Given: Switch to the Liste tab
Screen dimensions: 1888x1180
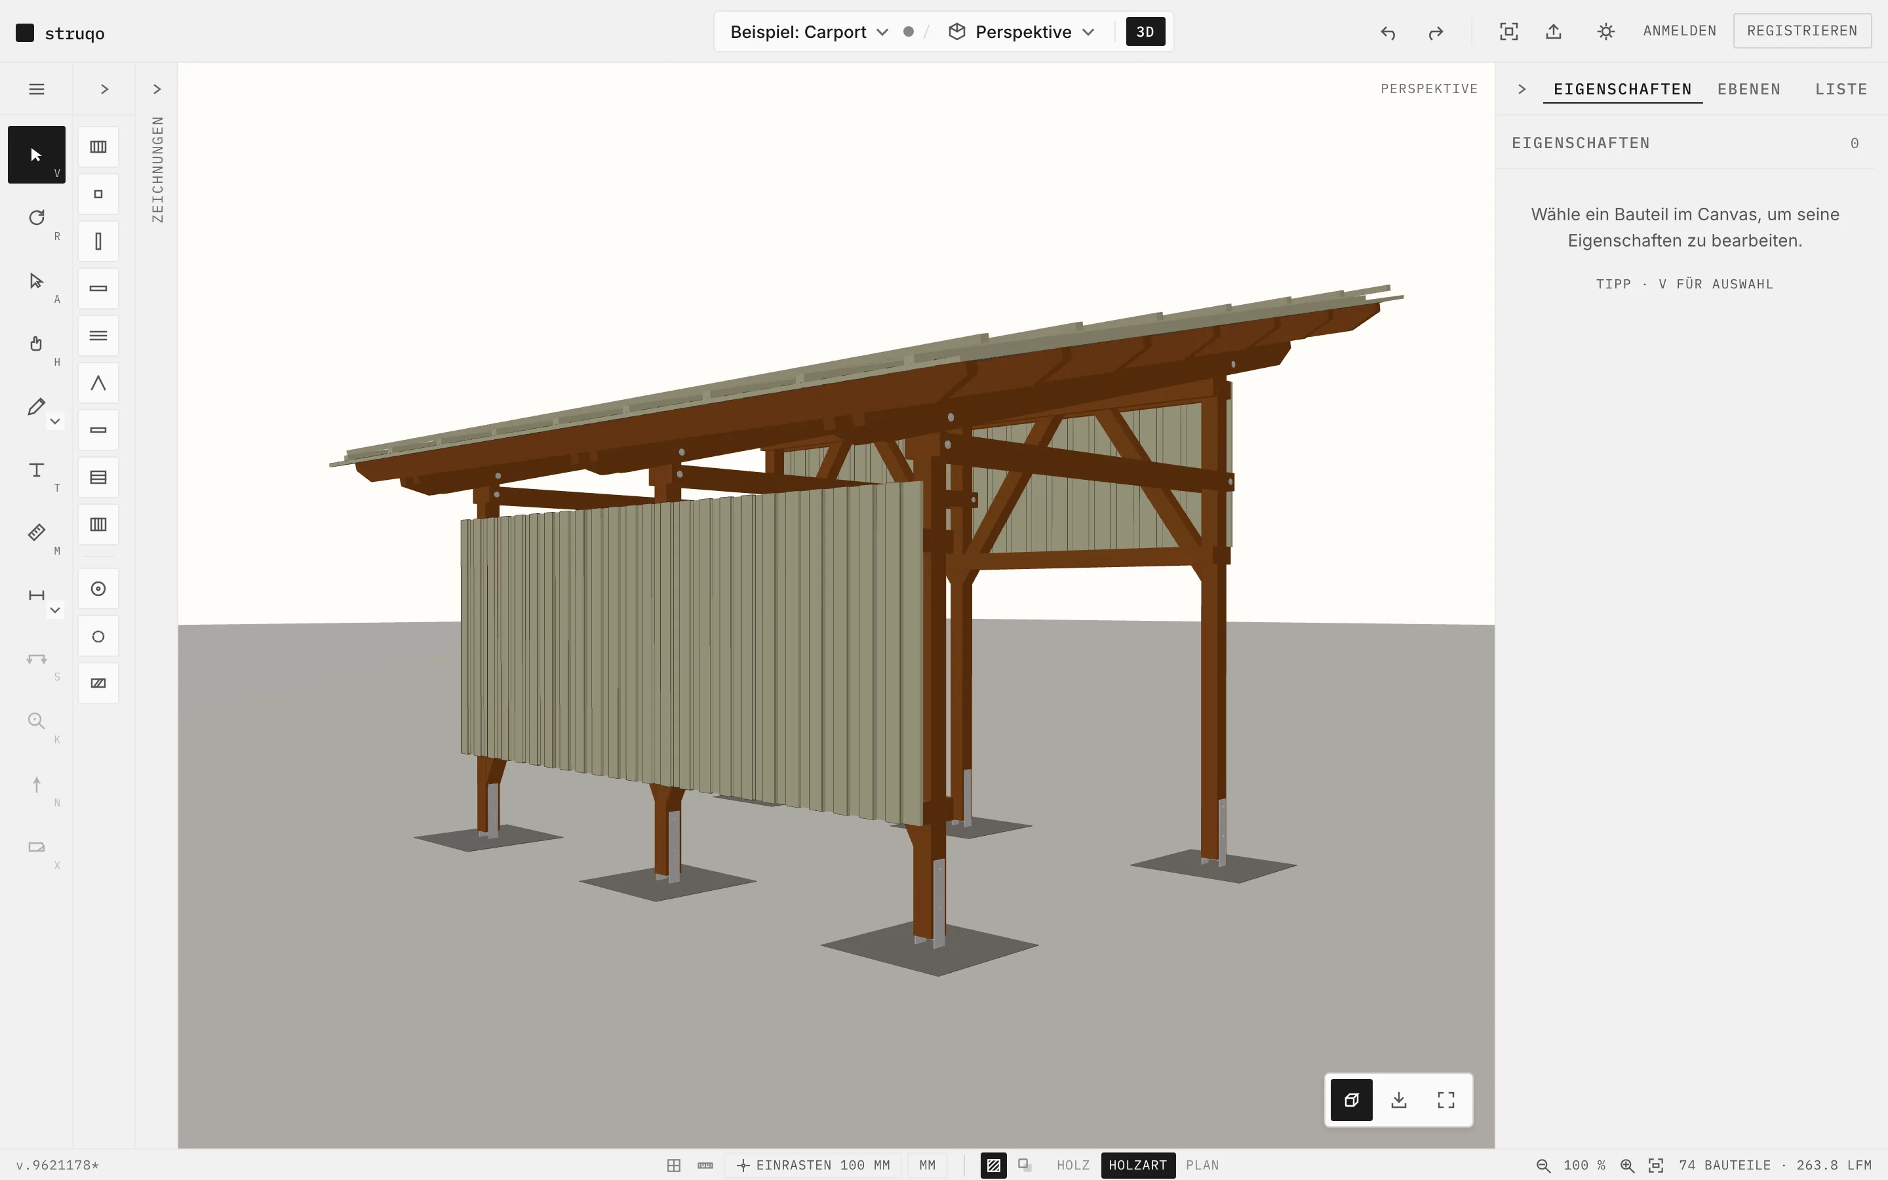Looking at the screenshot, I should [1841, 89].
